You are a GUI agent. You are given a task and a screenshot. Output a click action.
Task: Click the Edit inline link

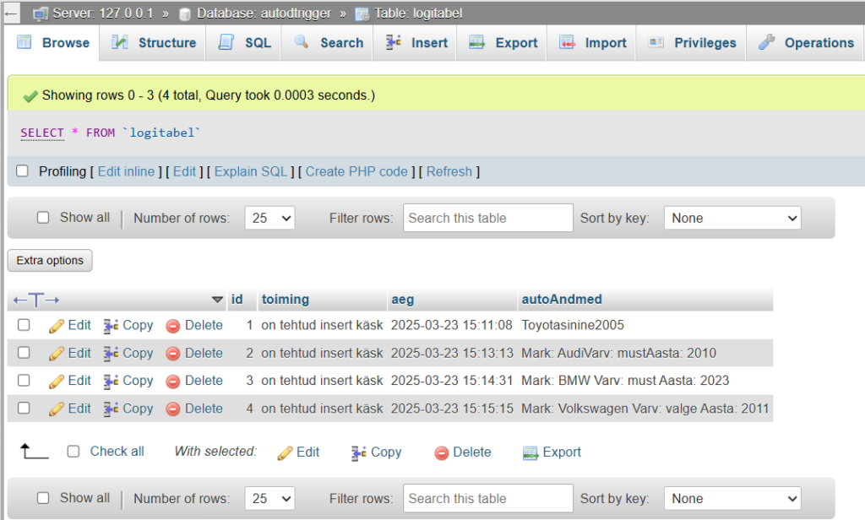coord(127,171)
